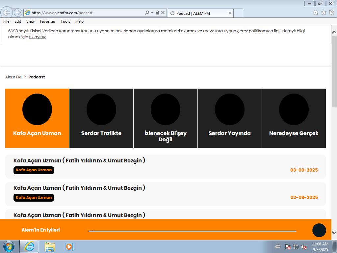Launch Windows Media Player from the taskbar
The width and height of the screenshot is (337, 253).
pos(70,246)
